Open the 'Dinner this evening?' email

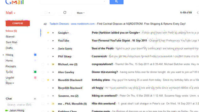pos(105,72)
